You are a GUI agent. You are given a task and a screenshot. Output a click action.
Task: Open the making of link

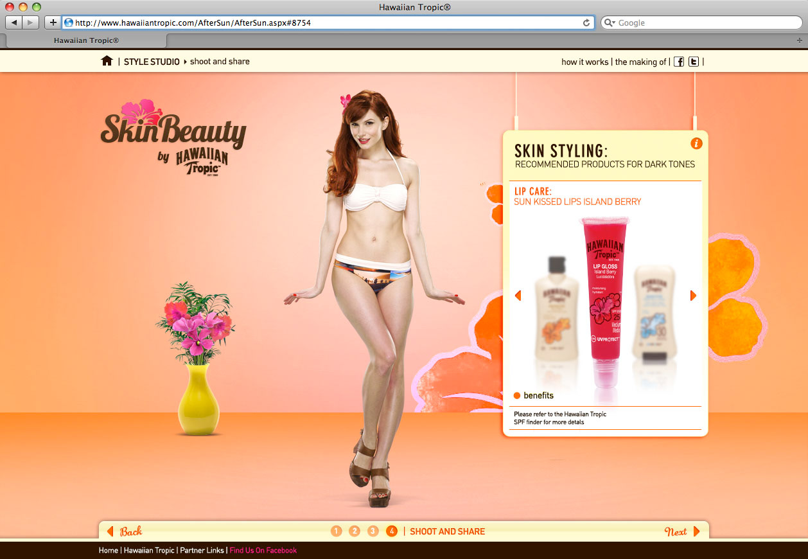pyautogui.click(x=641, y=62)
